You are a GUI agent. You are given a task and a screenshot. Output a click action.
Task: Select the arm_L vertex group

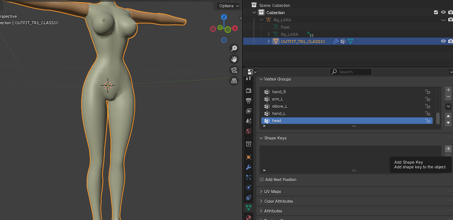(x=278, y=99)
